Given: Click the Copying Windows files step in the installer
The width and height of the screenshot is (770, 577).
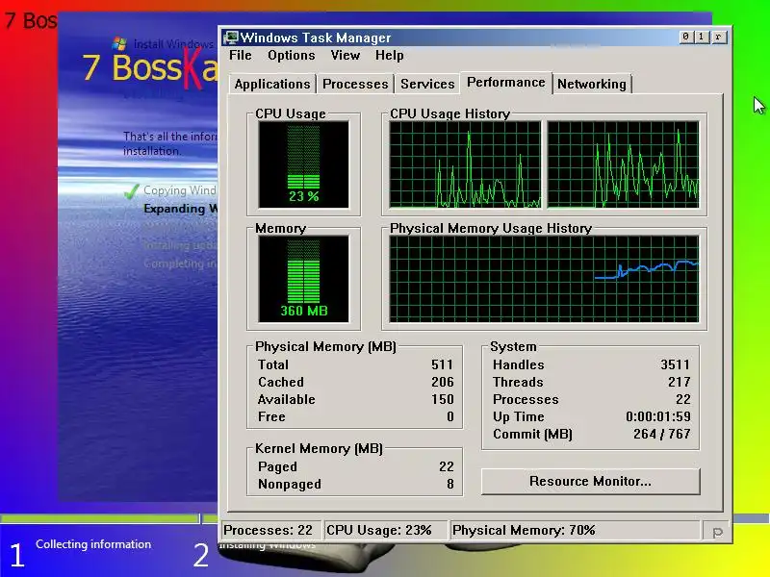Looking at the screenshot, I should coord(180,190).
